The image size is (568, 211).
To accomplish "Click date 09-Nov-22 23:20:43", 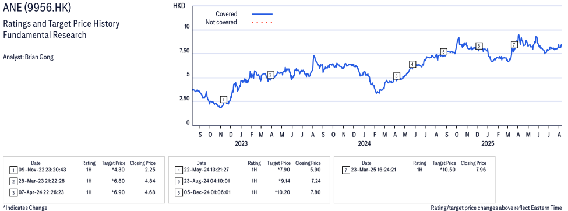I will coord(43,170).
